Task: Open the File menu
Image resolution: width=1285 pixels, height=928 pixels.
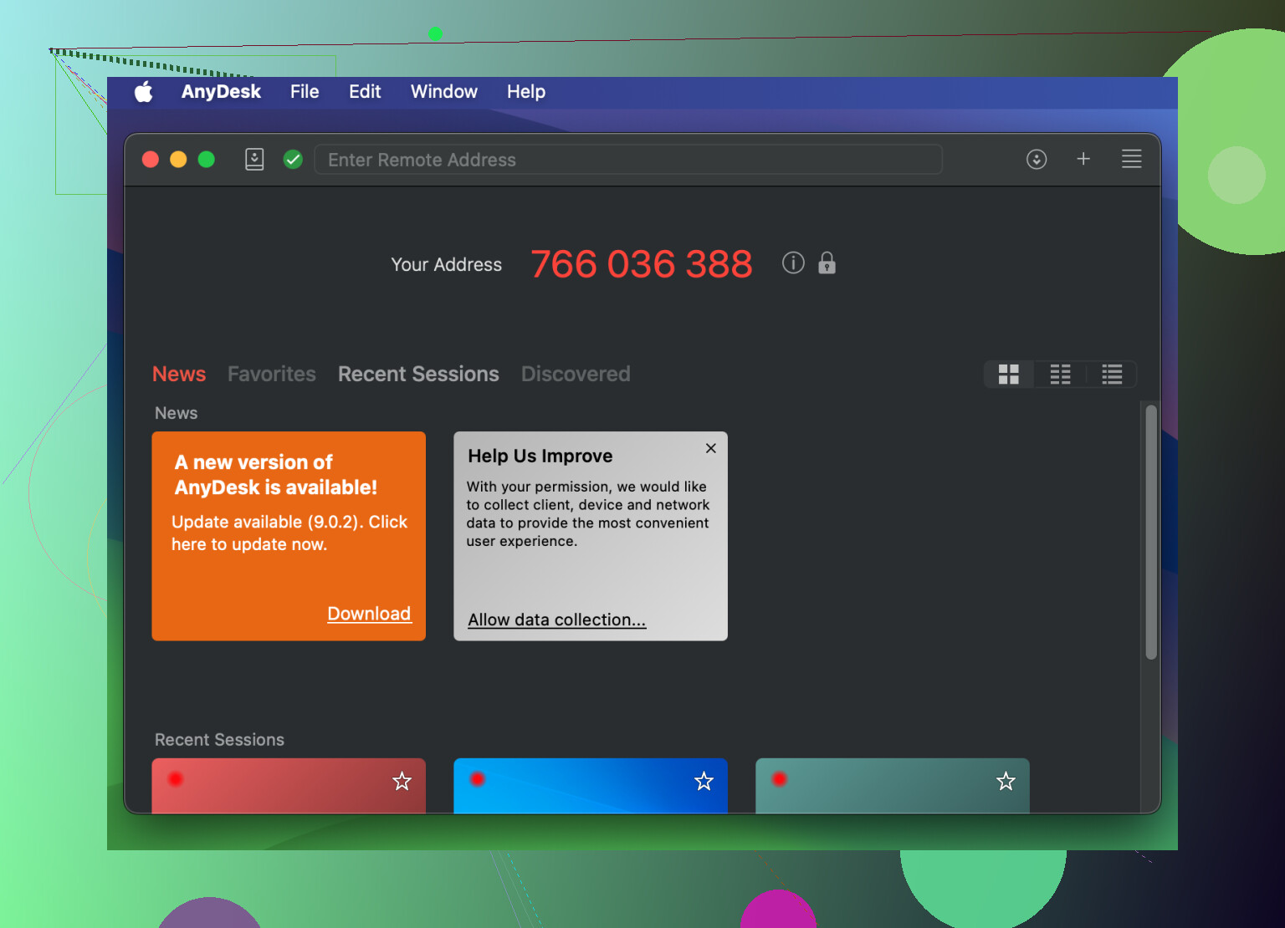Action: click(x=305, y=92)
